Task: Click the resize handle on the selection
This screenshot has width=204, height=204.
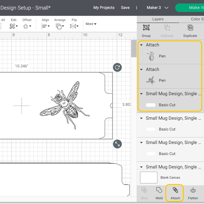Action: point(117,144)
